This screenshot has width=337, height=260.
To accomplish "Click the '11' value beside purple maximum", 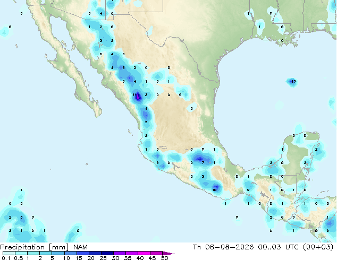I will [x=134, y=95].
